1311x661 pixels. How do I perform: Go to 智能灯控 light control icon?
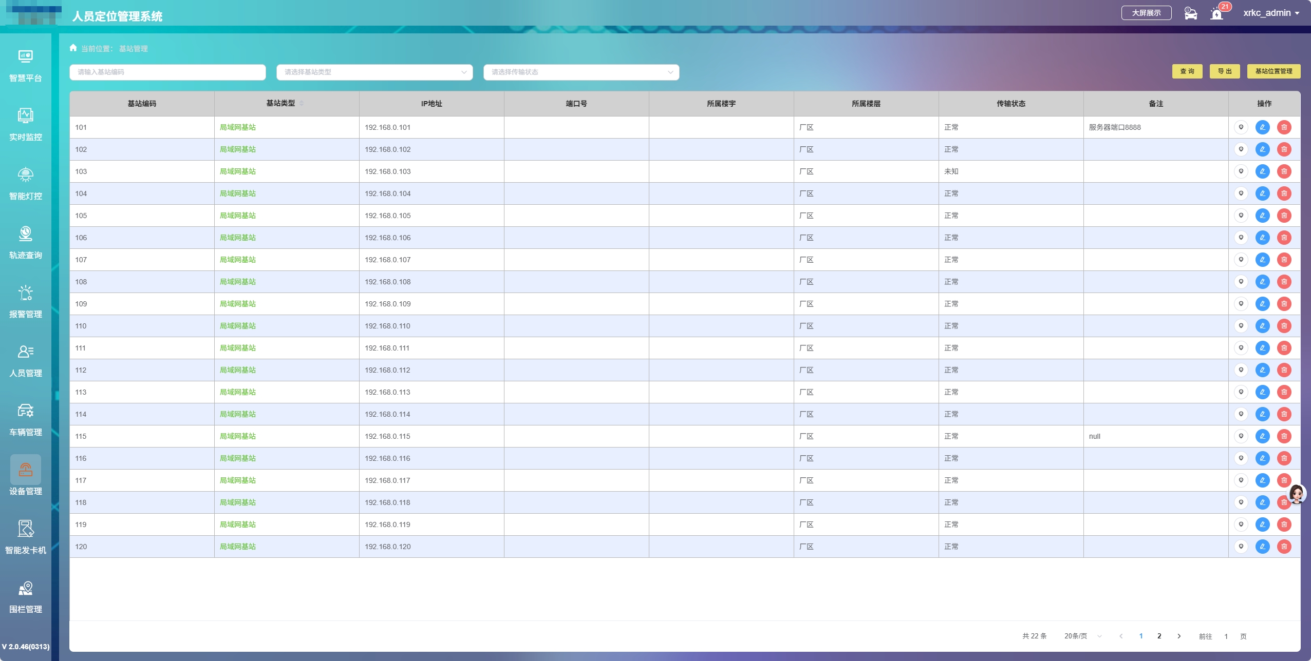click(x=25, y=174)
